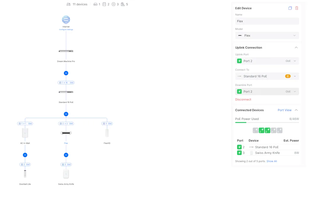Click Show All ports link
Image resolution: width=309 pixels, height=198 pixels.
[272, 161]
